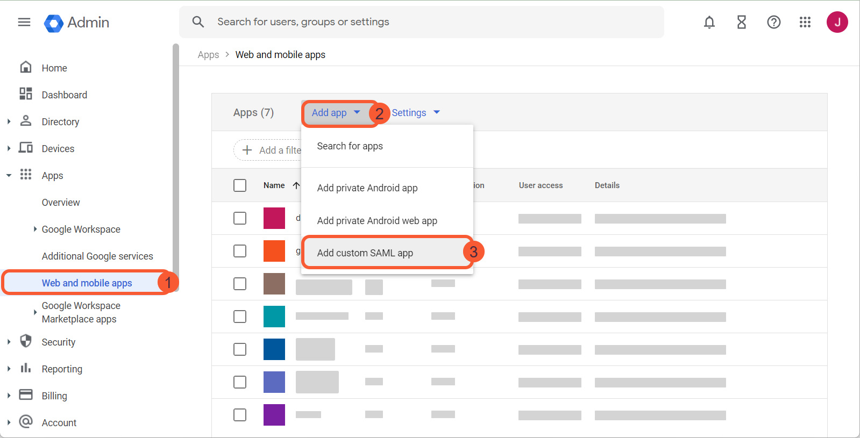Click the Google Admin logo

pyautogui.click(x=76, y=23)
